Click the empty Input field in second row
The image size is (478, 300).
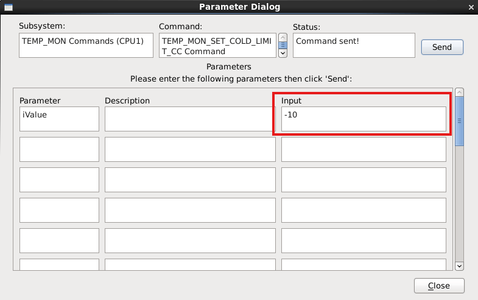(x=364, y=149)
